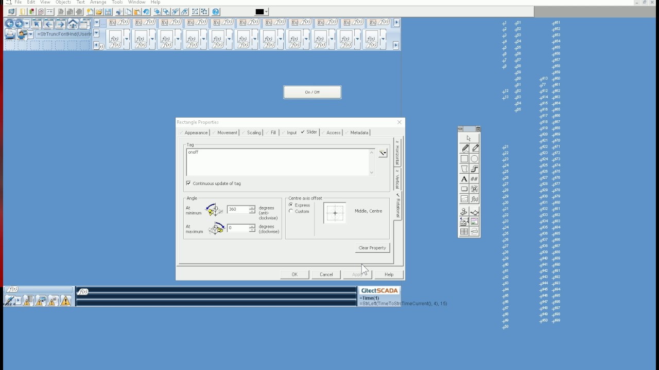Click the Tag field scrollbar down arrow
This screenshot has width=659, height=370.
tap(372, 173)
